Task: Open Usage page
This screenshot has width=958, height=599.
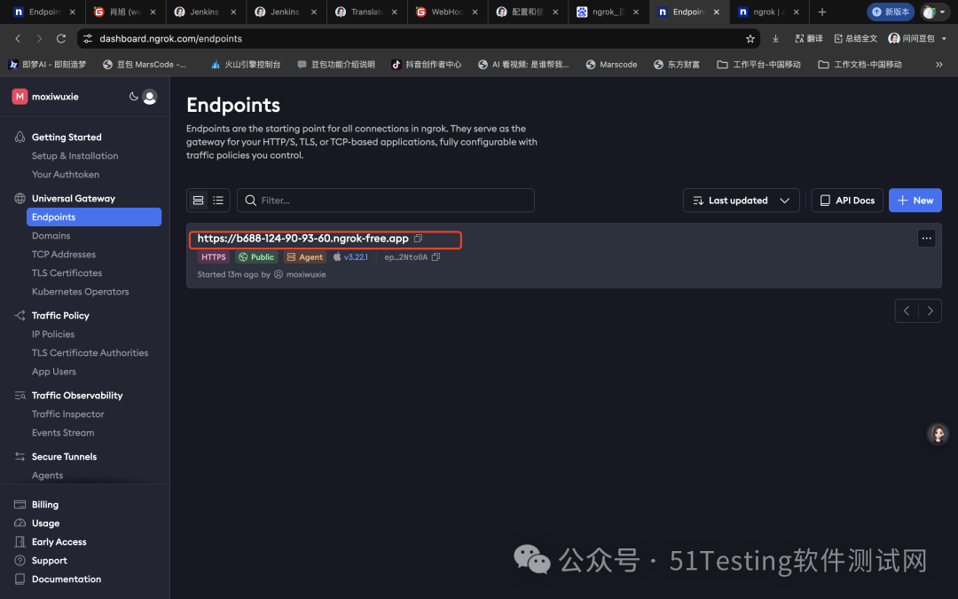Action: (45, 524)
